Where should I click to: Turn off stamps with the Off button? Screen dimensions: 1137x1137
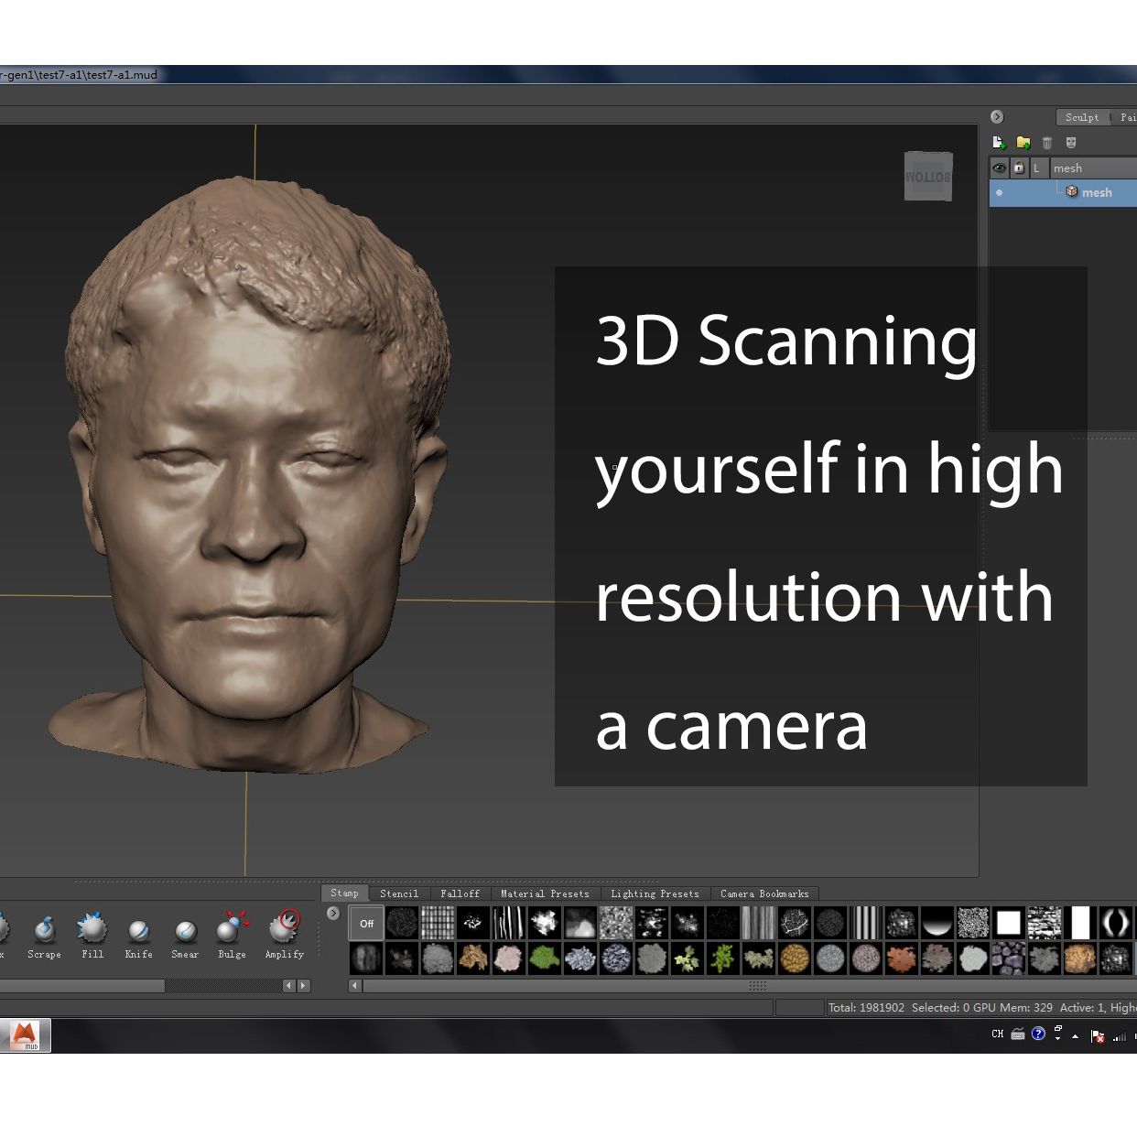[x=365, y=923]
